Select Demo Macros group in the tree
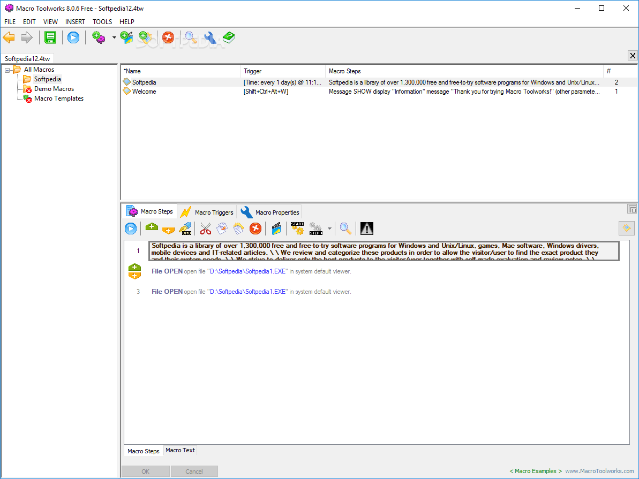The height and width of the screenshot is (479, 639). 54,89
